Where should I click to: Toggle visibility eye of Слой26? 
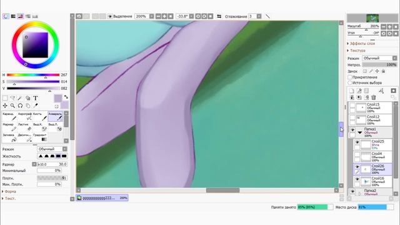tap(357, 167)
